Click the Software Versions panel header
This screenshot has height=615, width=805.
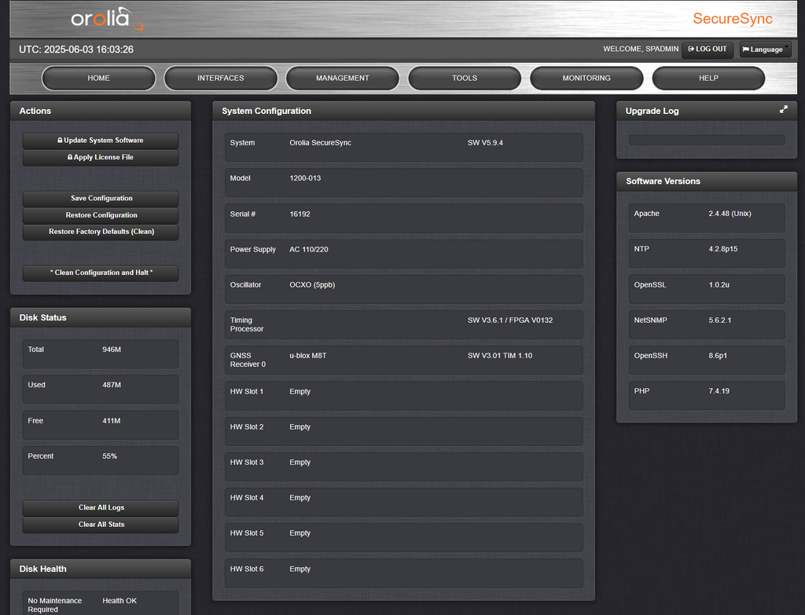point(707,181)
